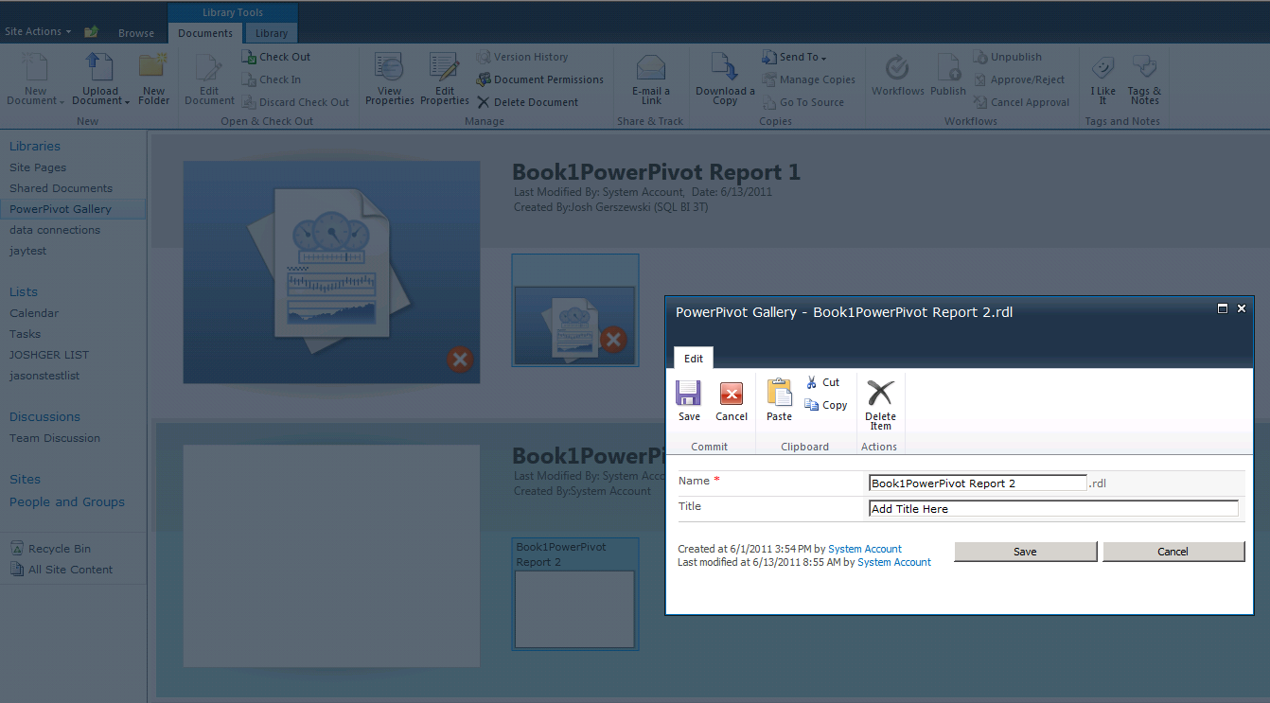Click Discard Check Out in the ribbon

tap(295, 102)
